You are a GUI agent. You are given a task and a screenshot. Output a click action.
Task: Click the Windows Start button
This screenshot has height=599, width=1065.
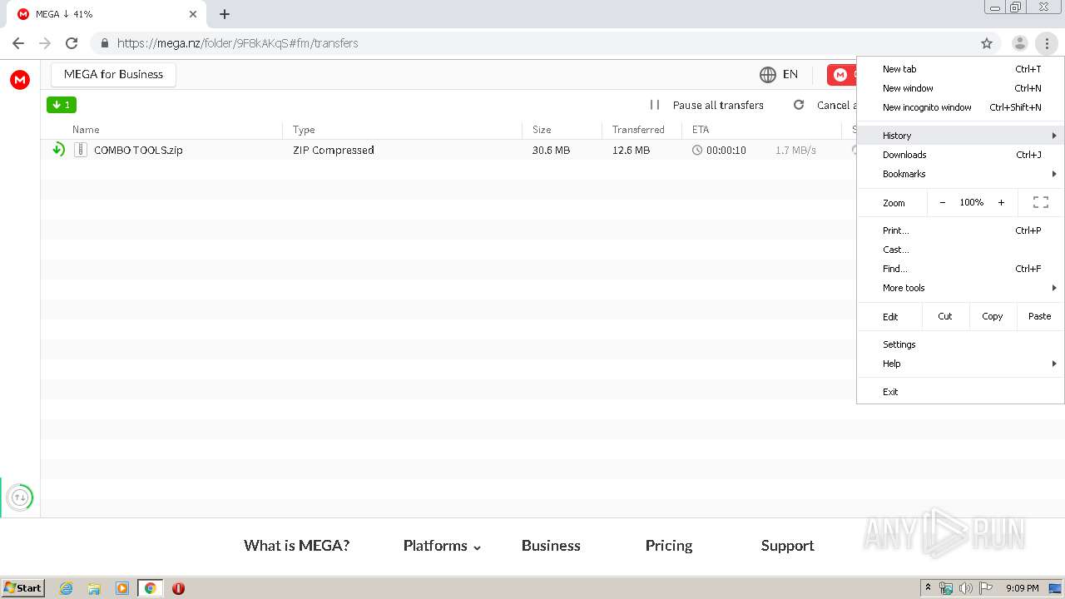[23, 588]
